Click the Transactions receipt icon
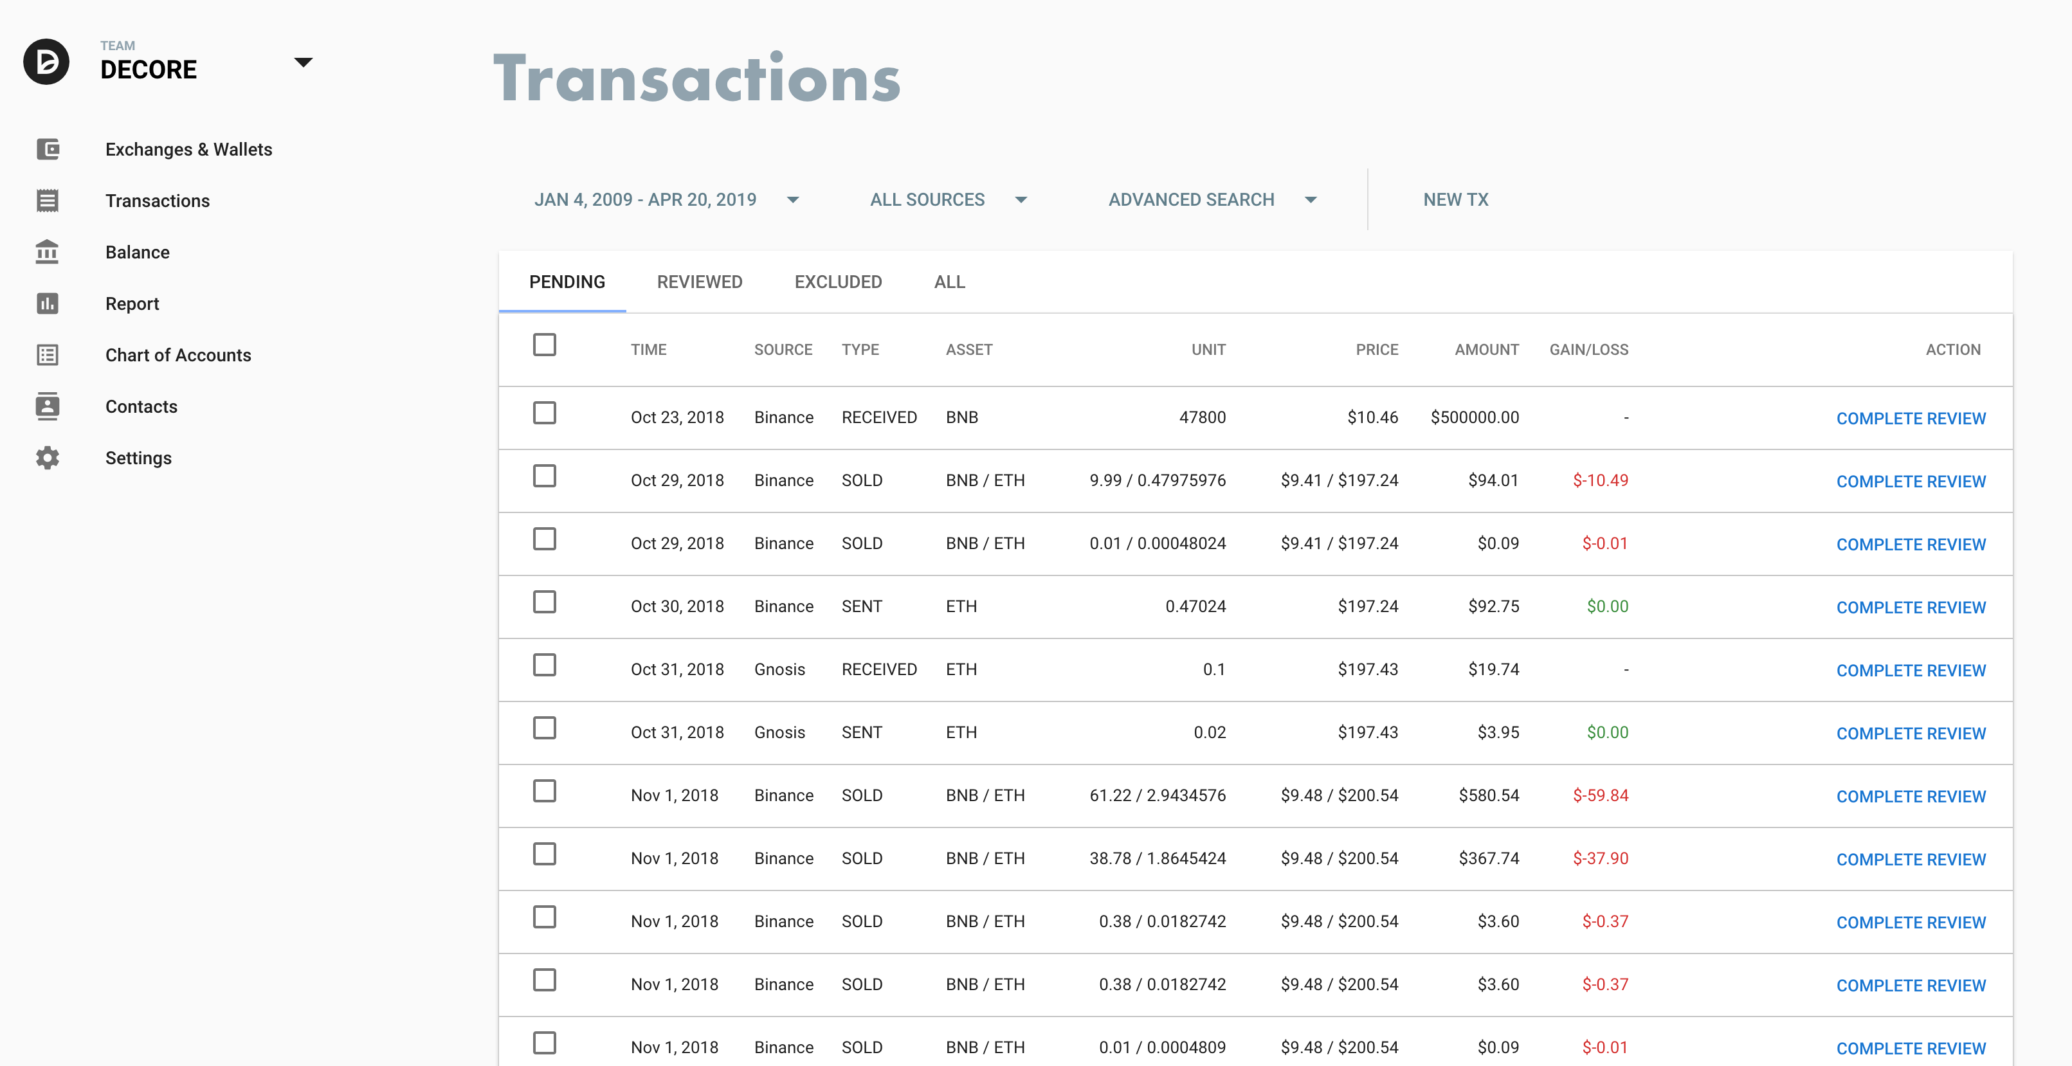 click(48, 200)
